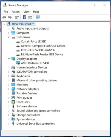Select Sound, video and game controllers
Image resolution: width=111 pixels, height=137 pixels.
38,111
